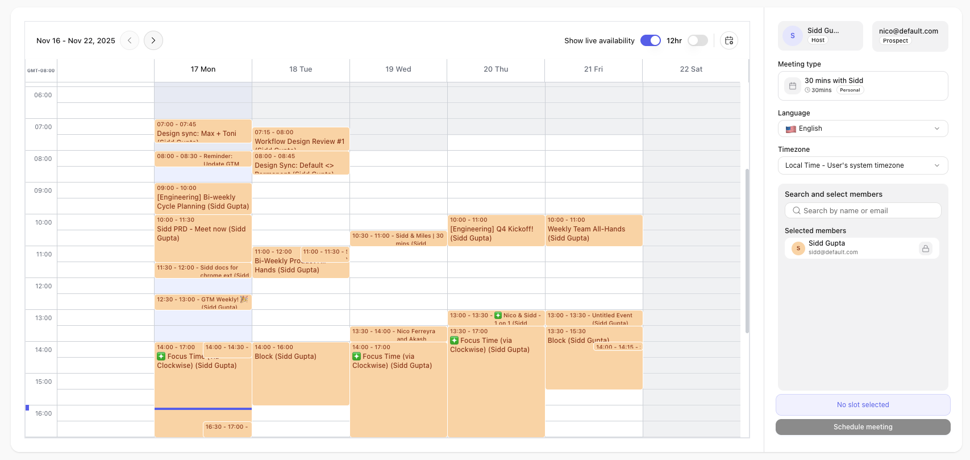Image resolution: width=970 pixels, height=460 pixels.
Task: Click the calendar vertical scrollbar
Action: pos(747,250)
